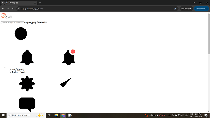The image size is (210, 118).
Task: Select Today's Events item
Action: (19, 72)
